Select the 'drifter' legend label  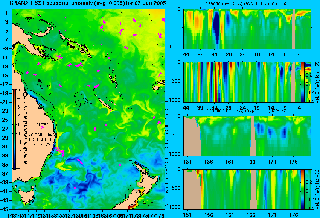(42, 124)
